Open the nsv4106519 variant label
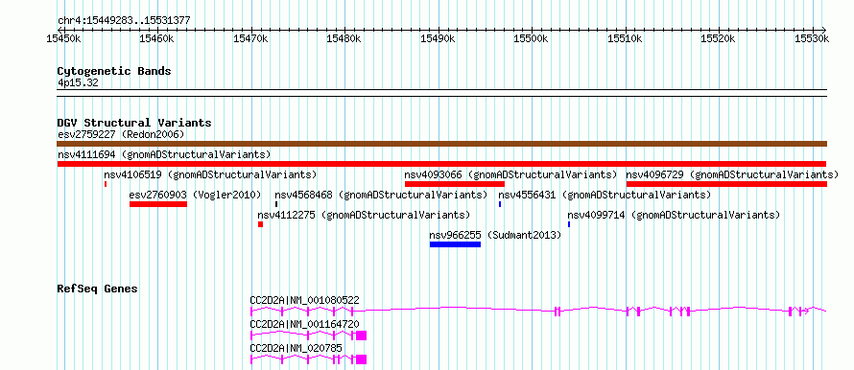 [132, 174]
